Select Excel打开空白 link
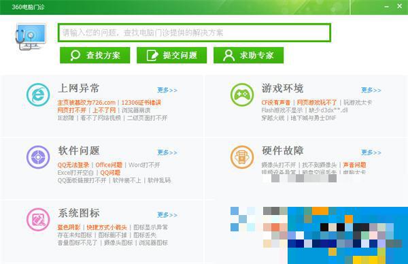408x264 pixels. [75, 173]
